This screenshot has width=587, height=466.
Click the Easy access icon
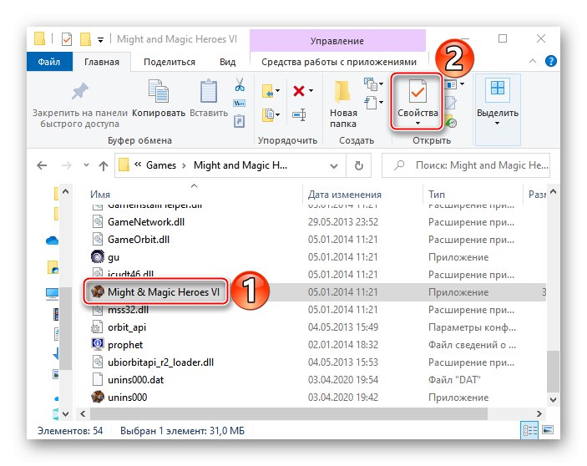(371, 102)
